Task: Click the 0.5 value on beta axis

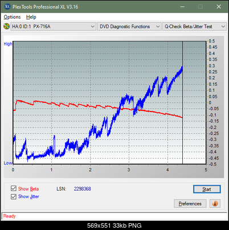Action: (212, 41)
